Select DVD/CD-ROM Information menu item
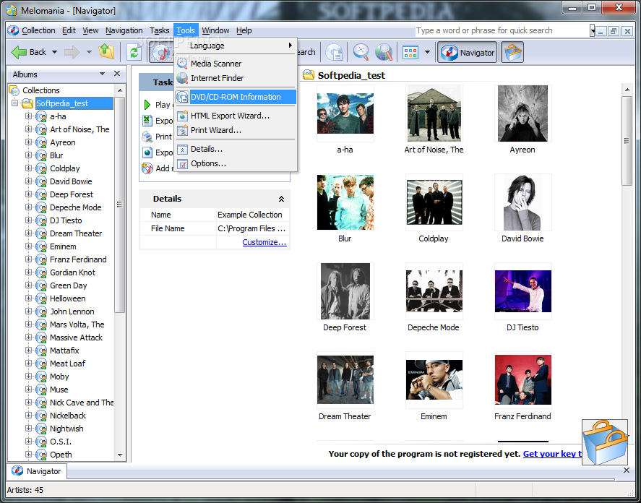Image resolution: width=641 pixels, height=503 pixels. click(236, 97)
